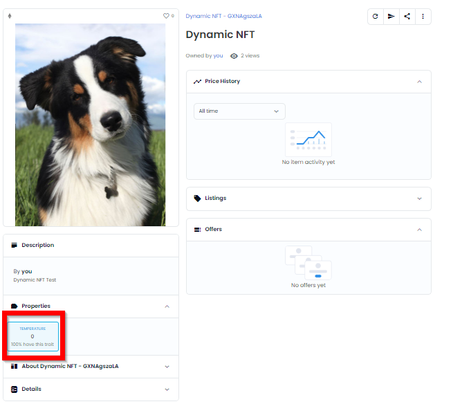Click the transfer (send) icon
This screenshot has width=471, height=404.
pos(391,16)
